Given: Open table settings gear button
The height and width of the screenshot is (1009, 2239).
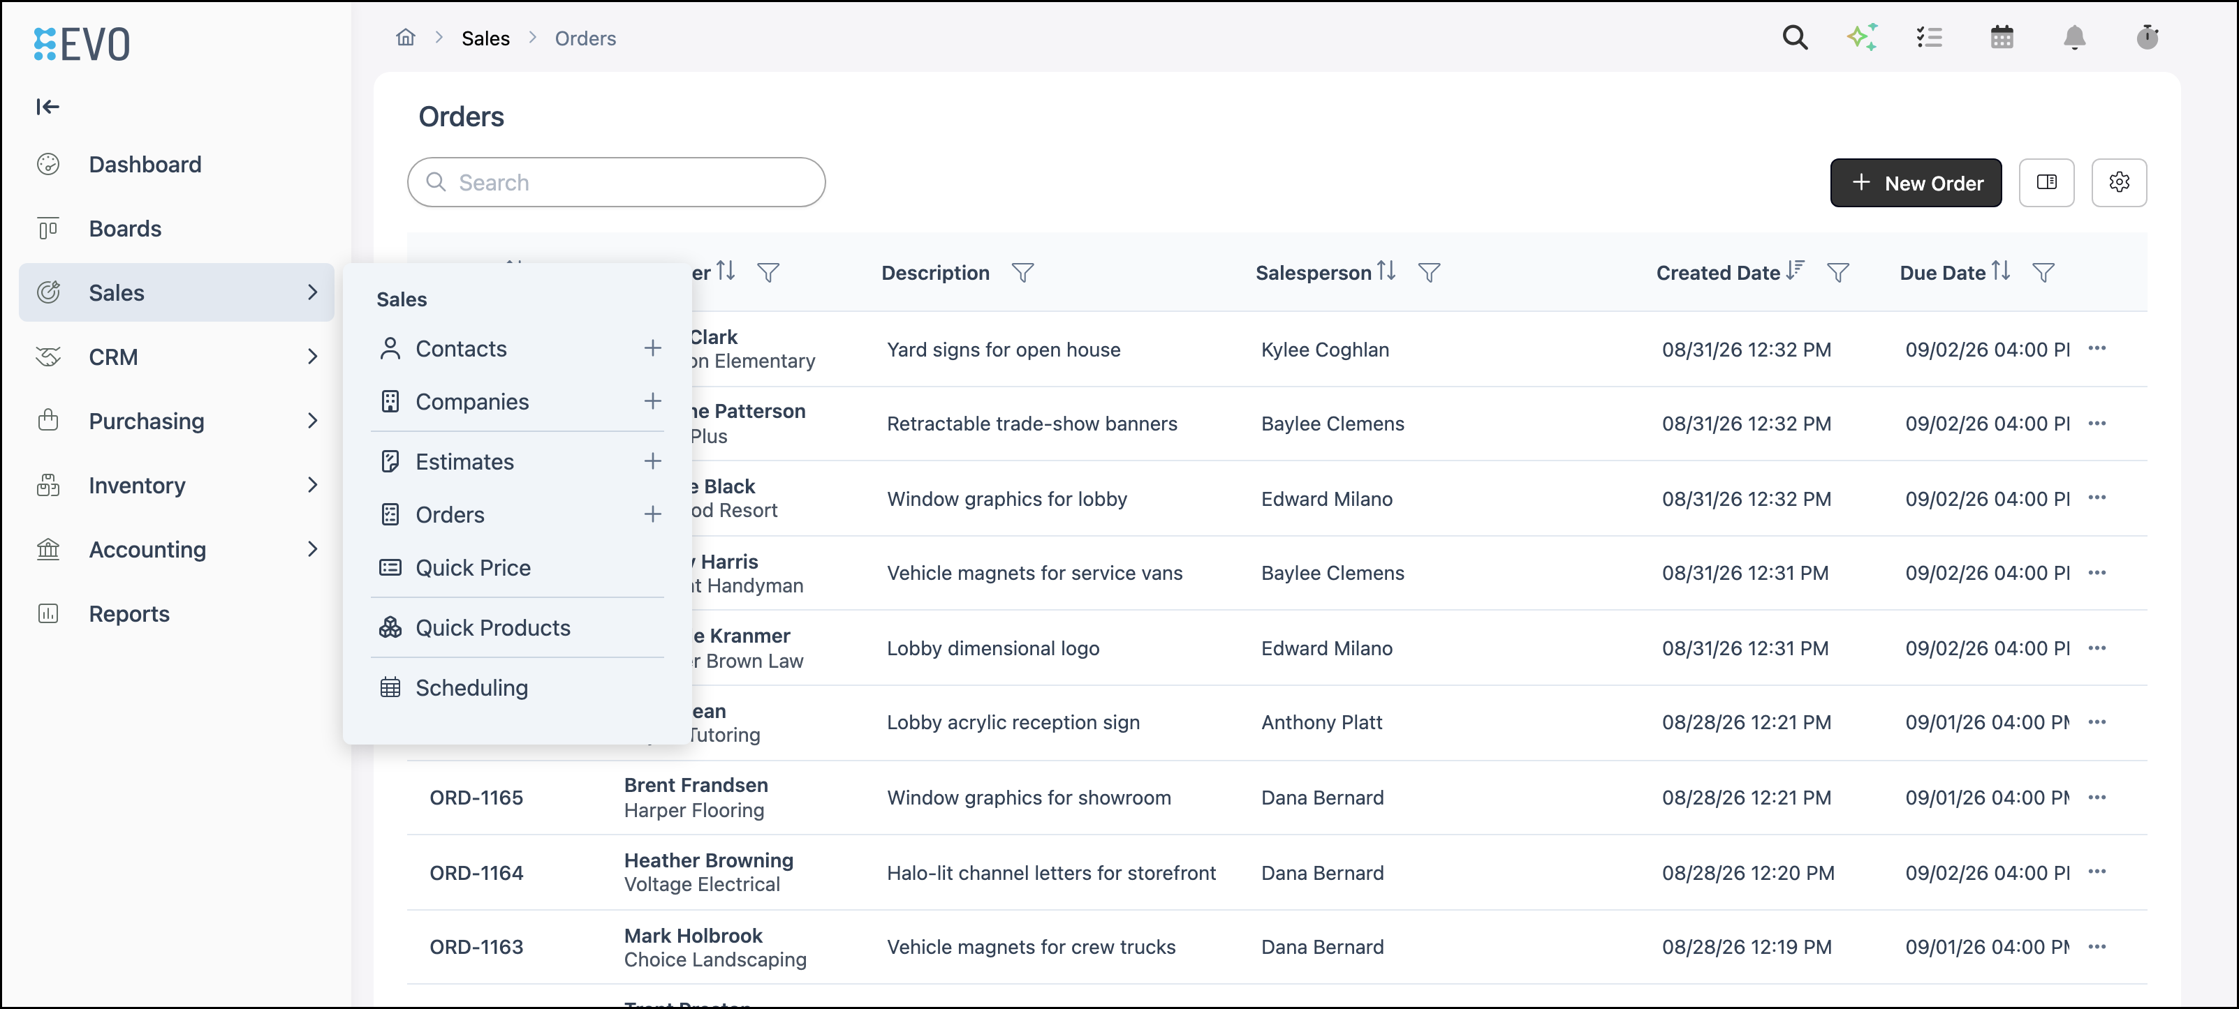Looking at the screenshot, I should point(2119,182).
